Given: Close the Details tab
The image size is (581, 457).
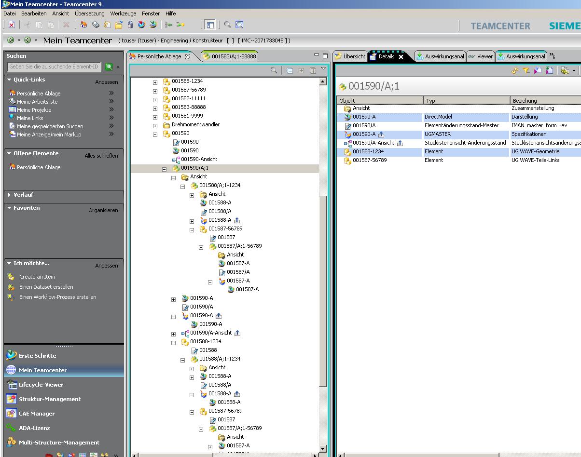Looking at the screenshot, I should 401,57.
